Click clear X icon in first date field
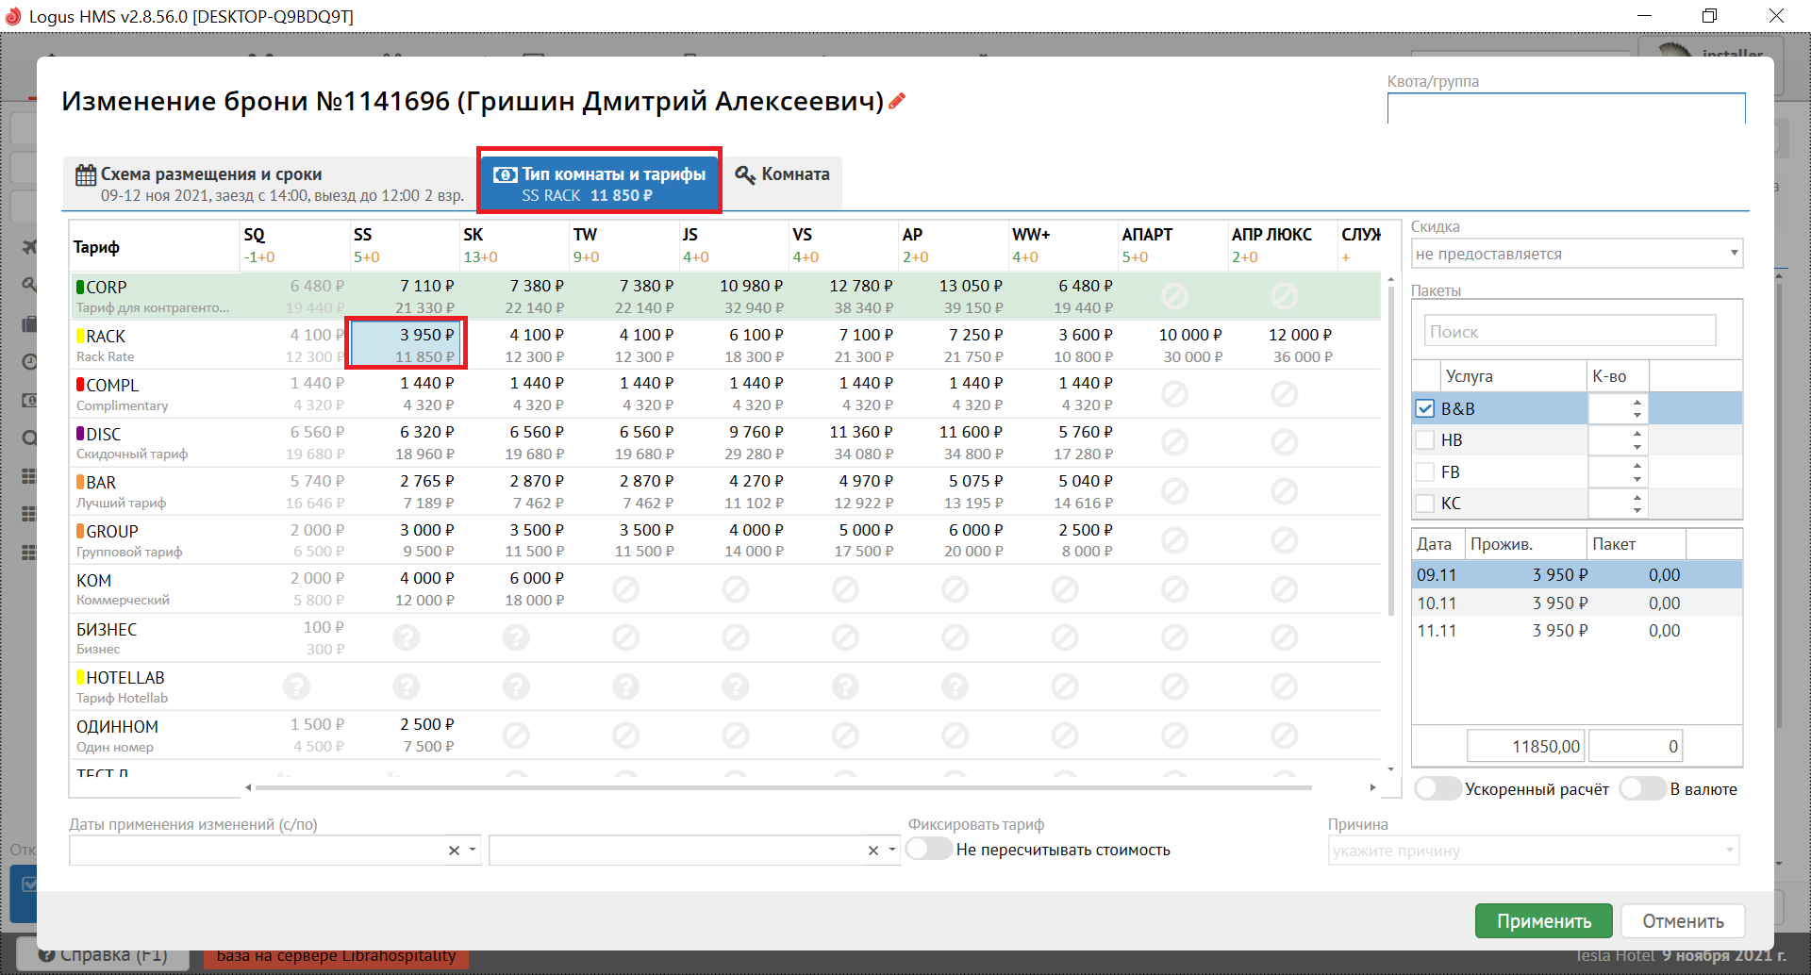The height and width of the screenshot is (975, 1811). click(454, 851)
